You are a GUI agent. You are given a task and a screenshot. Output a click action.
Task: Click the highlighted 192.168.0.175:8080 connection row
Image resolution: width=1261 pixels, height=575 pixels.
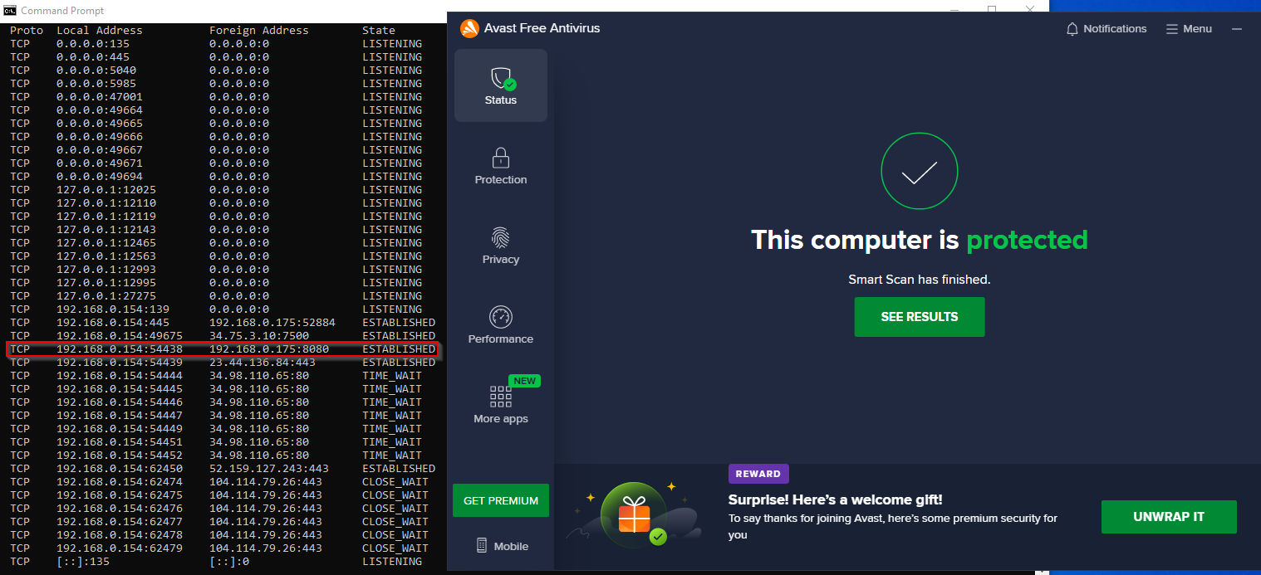tap(222, 349)
